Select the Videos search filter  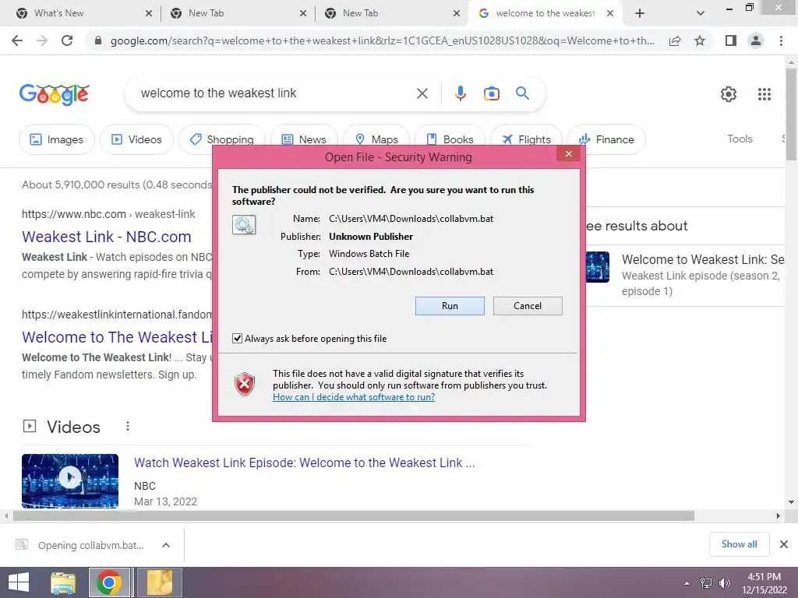pos(136,139)
